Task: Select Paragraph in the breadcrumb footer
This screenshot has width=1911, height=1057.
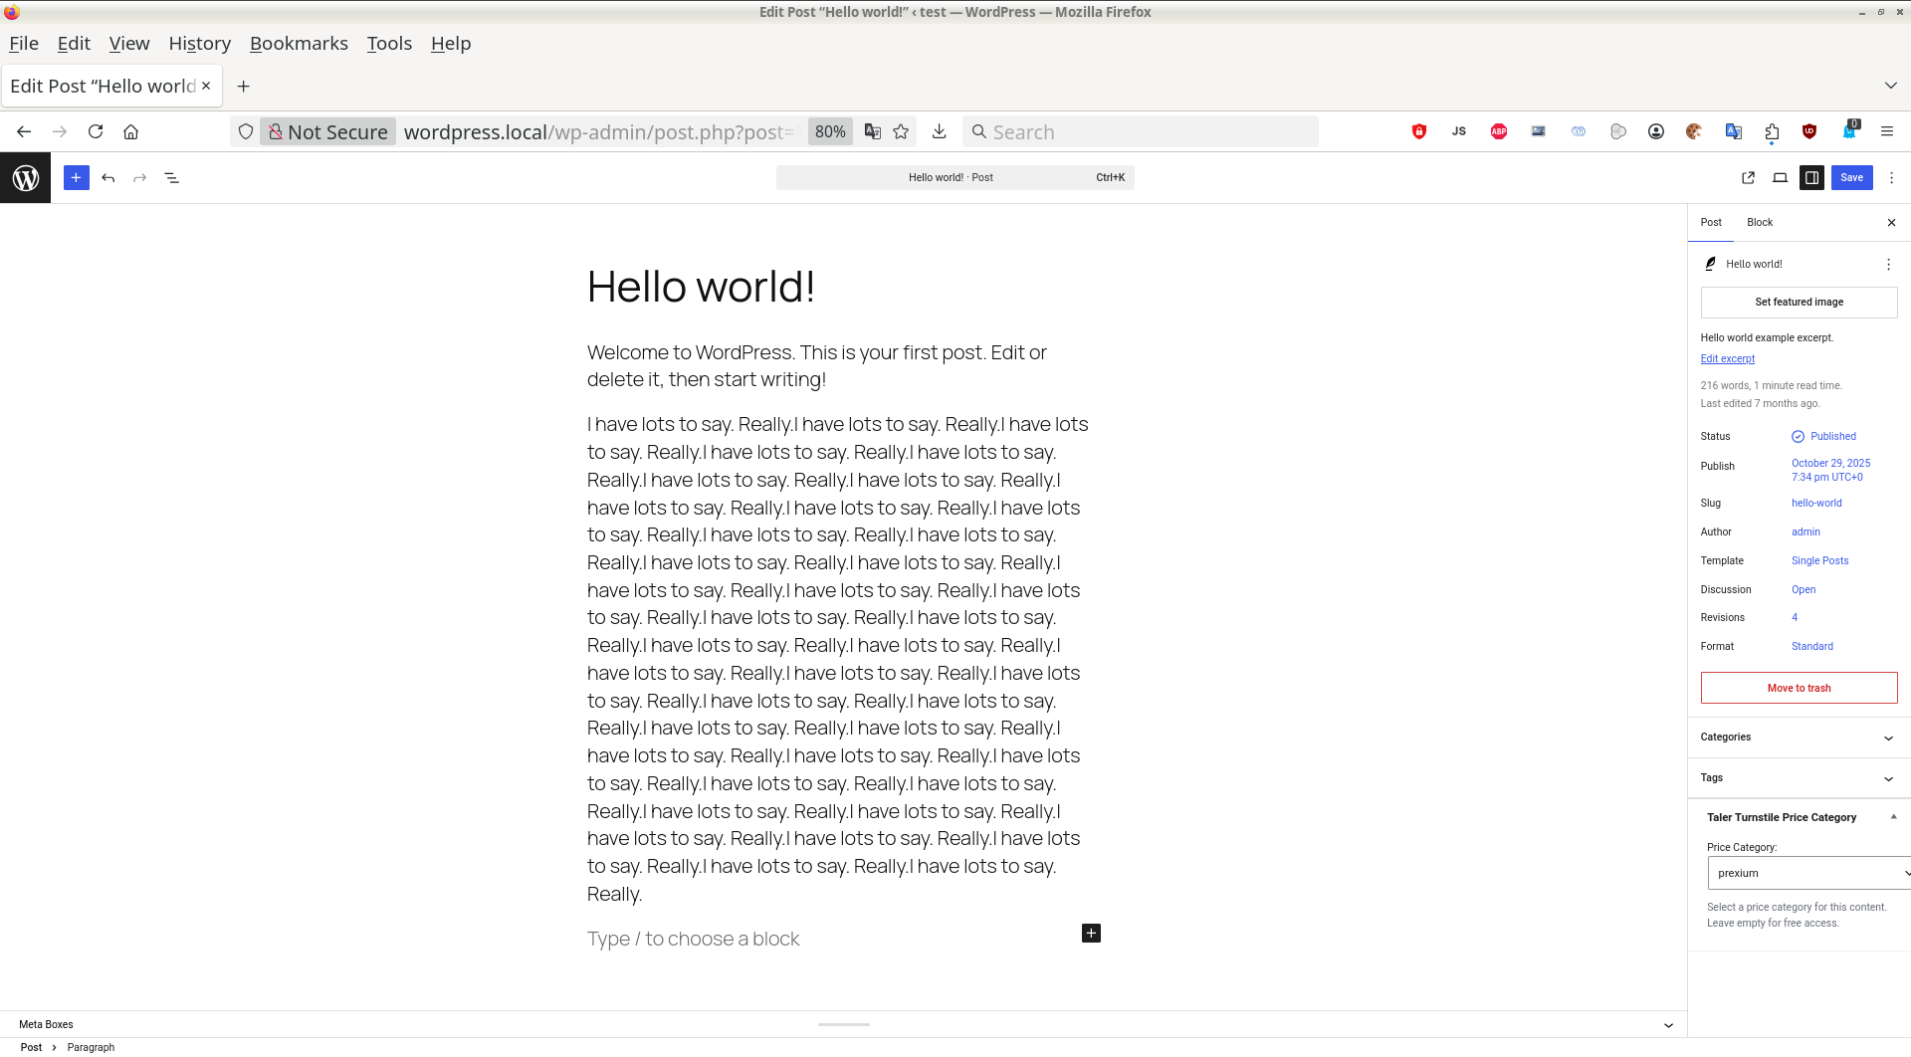Action: (91, 1048)
